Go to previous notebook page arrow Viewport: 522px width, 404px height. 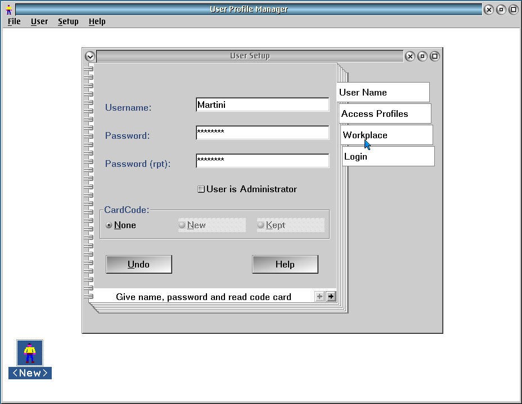pyautogui.click(x=319, y=296)
